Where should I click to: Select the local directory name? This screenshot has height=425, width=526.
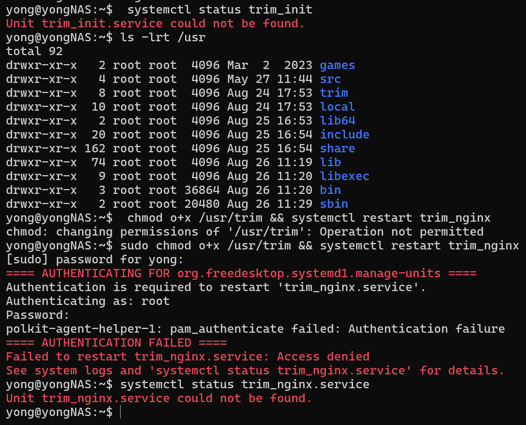coord(337,107)
